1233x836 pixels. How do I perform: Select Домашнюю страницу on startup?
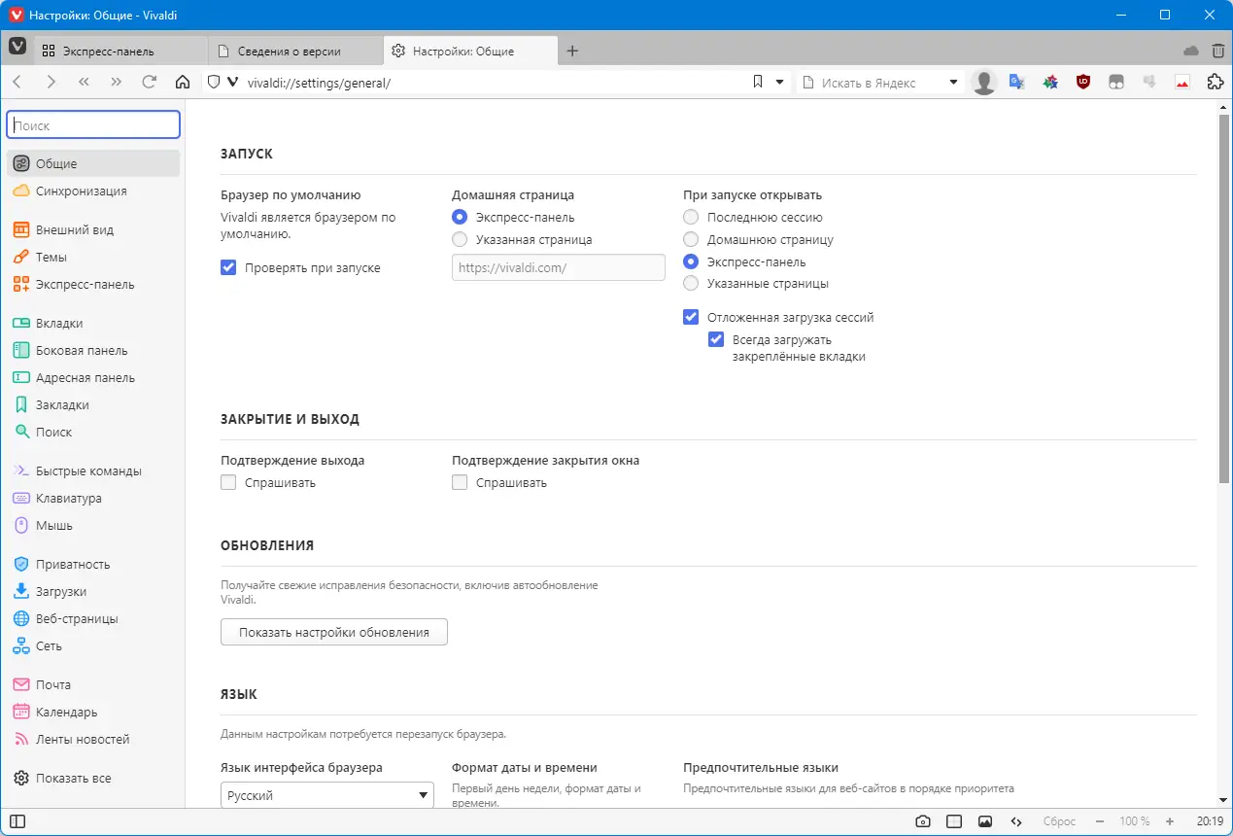(691, 239)
